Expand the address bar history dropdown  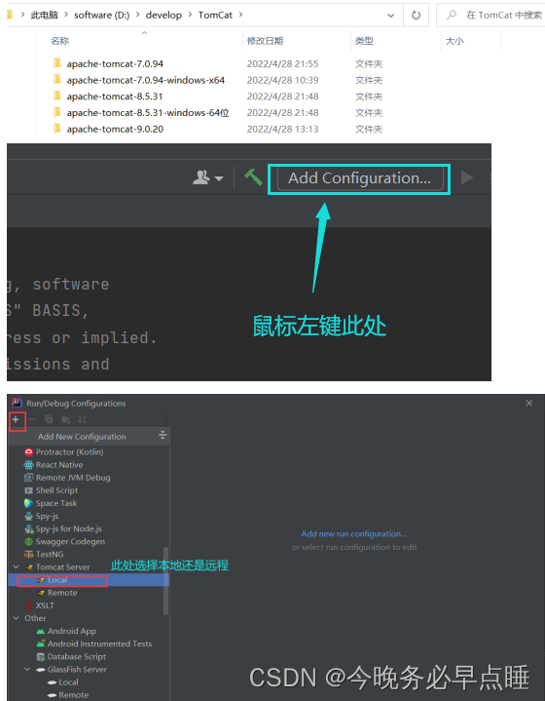[x=391, y=16]
